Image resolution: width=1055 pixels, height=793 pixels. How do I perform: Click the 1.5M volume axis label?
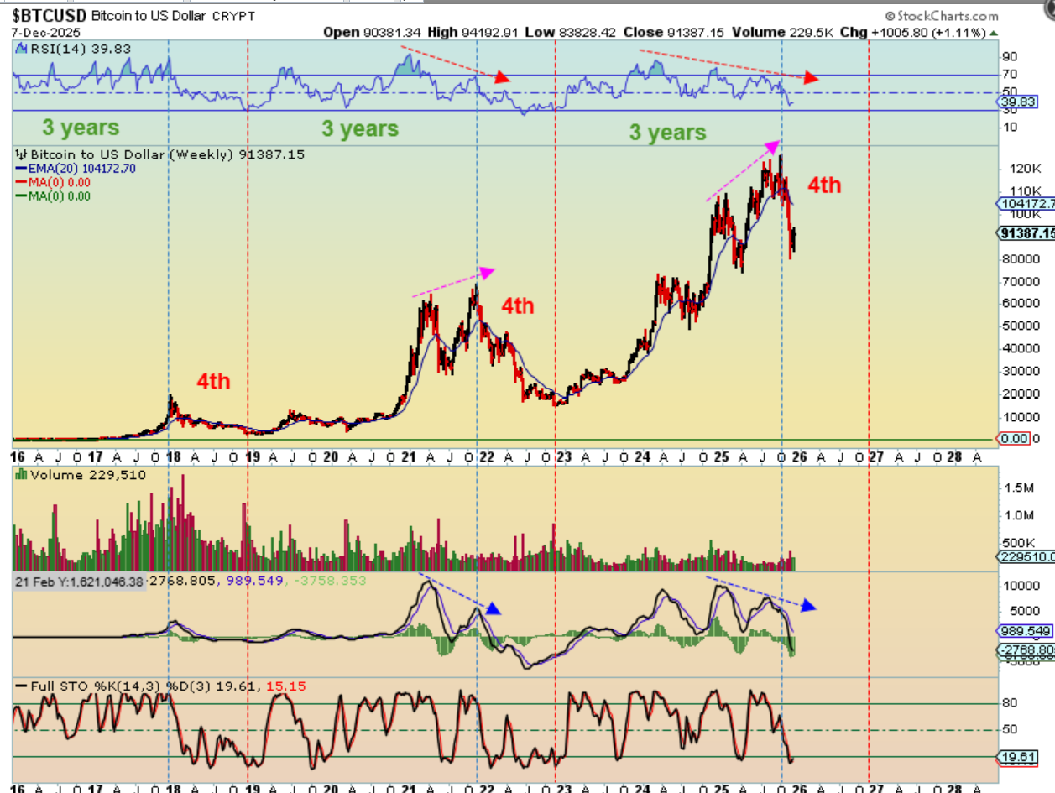tap(1020, 487)
